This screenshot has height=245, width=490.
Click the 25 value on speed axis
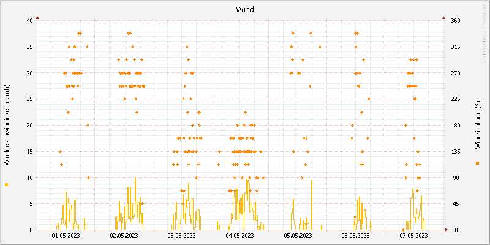29,99
